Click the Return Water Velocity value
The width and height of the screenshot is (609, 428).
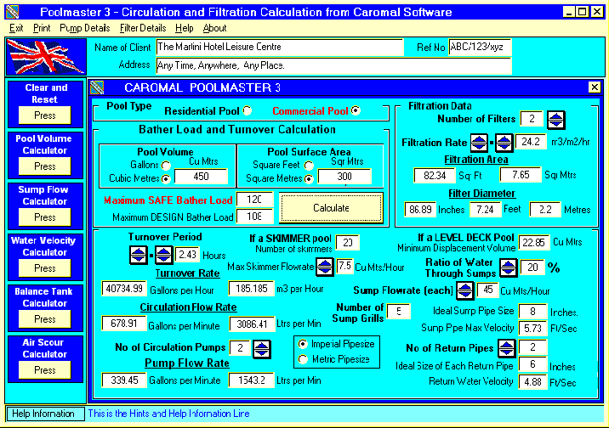(x=532, y=382)
